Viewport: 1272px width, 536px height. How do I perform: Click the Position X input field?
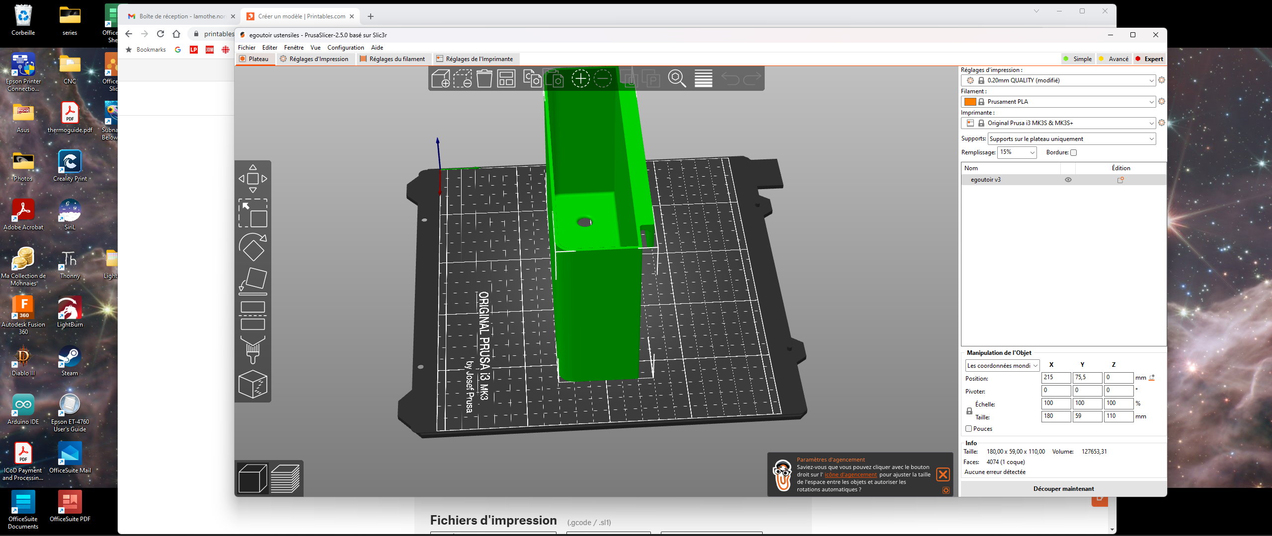pos(1056,378)
